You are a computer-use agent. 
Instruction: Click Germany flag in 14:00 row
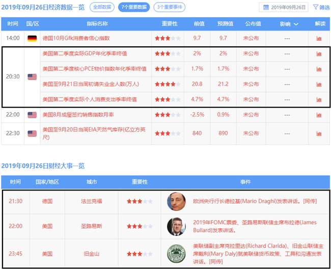point(32,38)
